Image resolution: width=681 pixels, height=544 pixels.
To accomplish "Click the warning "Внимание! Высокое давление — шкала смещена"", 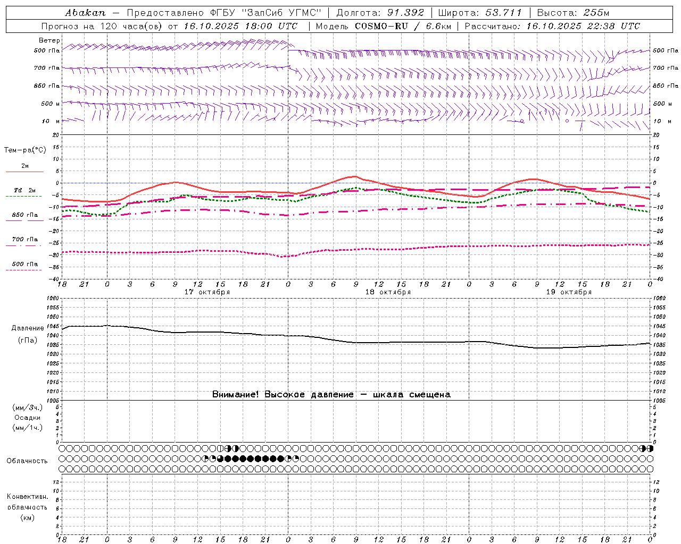I will click(331, 394).
